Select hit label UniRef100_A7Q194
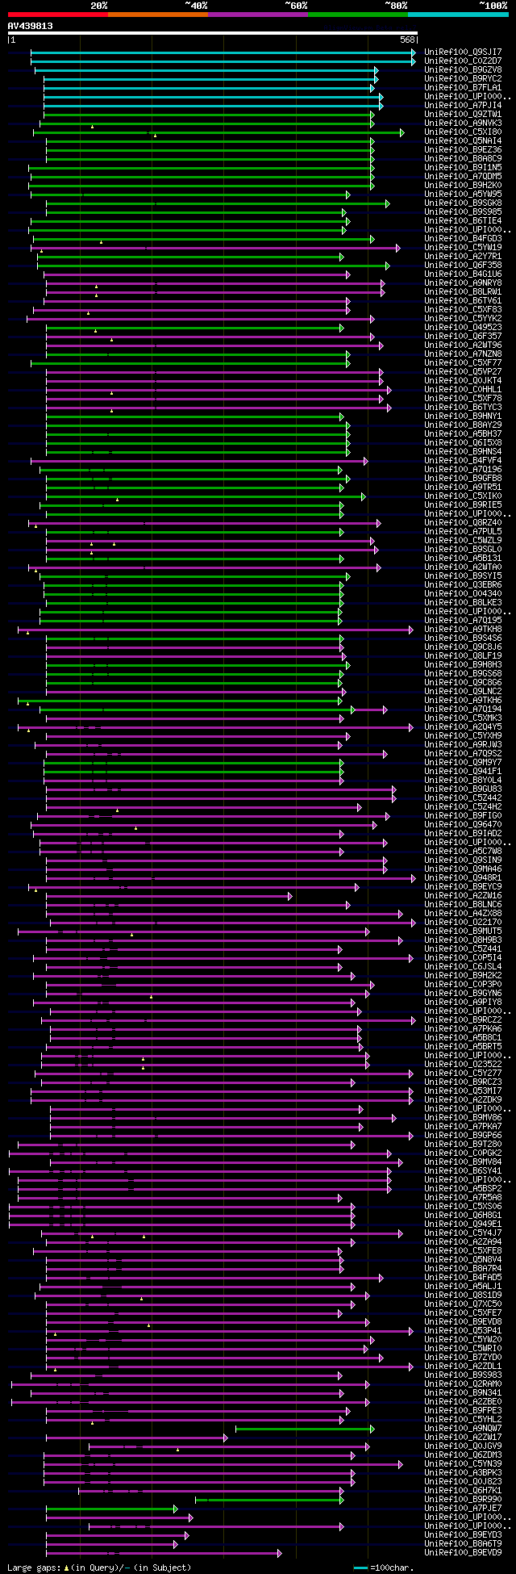 tap(463, 709)
